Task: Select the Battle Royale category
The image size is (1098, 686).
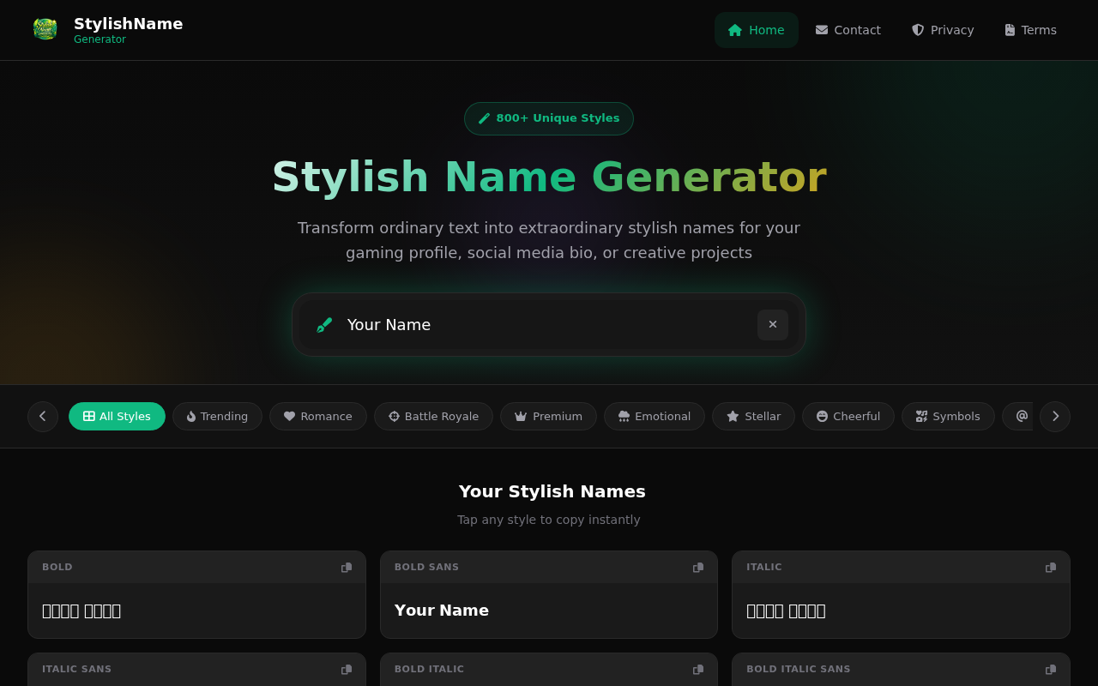Action: [433, 417]
